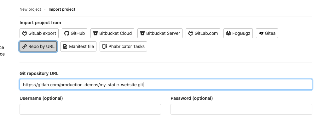Click the Password optional input box

[241, 109]
